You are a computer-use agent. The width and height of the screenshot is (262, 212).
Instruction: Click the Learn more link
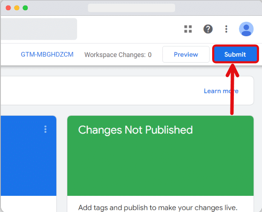tap(221, 91)
